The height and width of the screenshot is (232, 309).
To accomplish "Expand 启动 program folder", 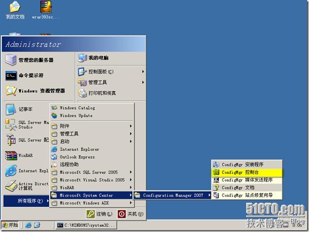I will click(92, 141).
